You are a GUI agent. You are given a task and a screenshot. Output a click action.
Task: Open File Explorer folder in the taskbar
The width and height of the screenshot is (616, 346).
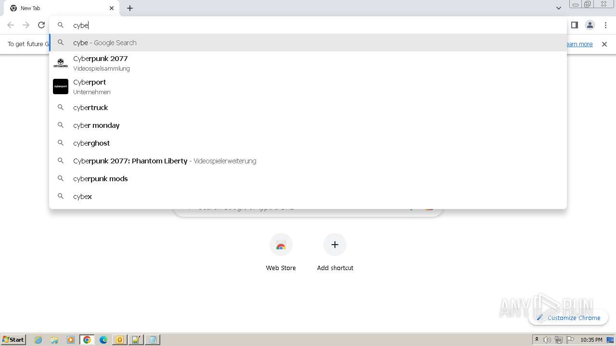pos(54,340)
